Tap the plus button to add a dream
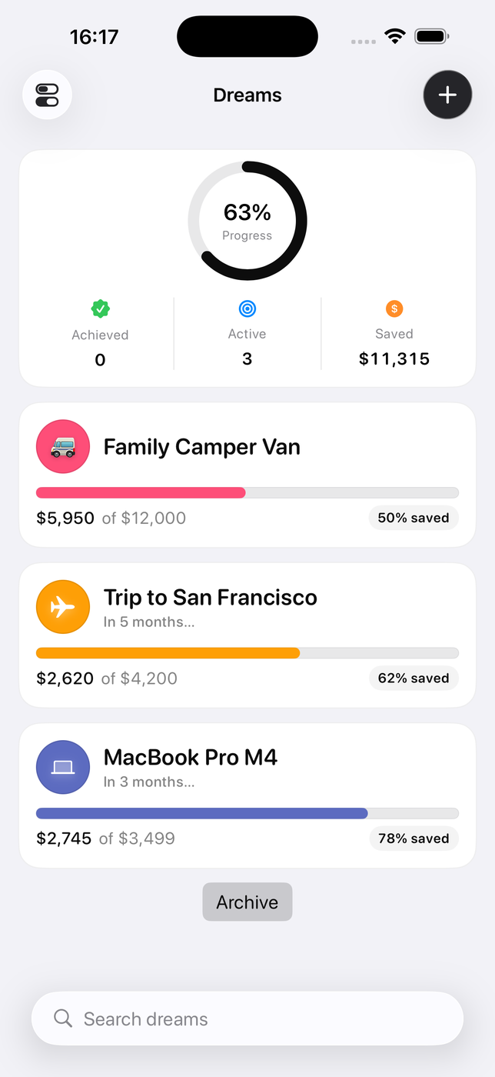This screenshot has width=495, height=1077. 447,95
